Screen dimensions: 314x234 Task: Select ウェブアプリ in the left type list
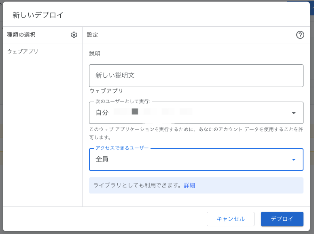(23, 51)
